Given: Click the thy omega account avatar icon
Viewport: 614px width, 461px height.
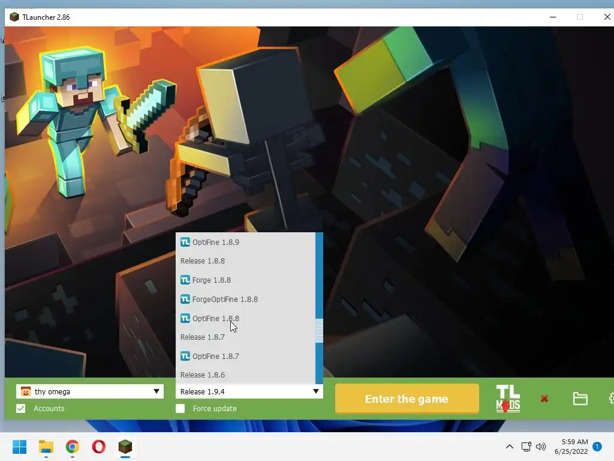Looking at the screenshot, I should coord(25,391).
